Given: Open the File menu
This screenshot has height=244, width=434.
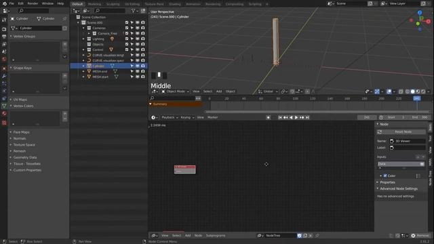Looking at the screenshot, I should (x=12, y=3).
